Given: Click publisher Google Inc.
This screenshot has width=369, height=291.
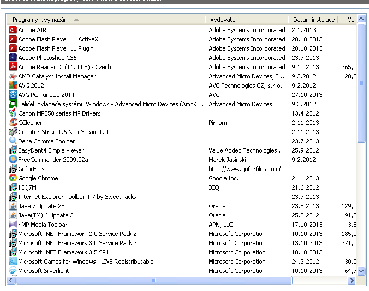Looking at the screenshot, I should (x=223, y=178).
